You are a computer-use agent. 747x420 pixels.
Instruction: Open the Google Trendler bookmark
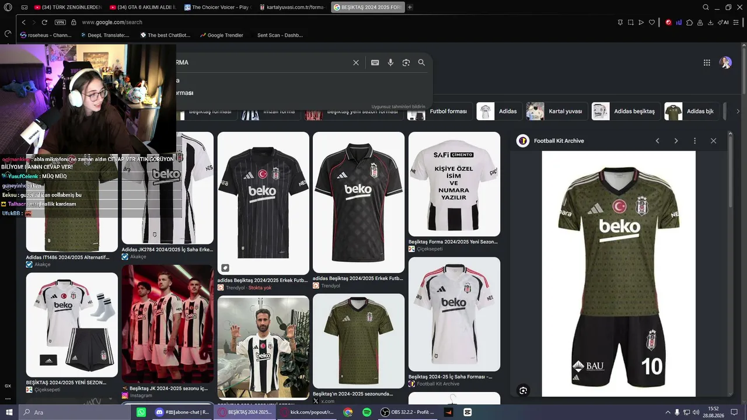point(221,35)
